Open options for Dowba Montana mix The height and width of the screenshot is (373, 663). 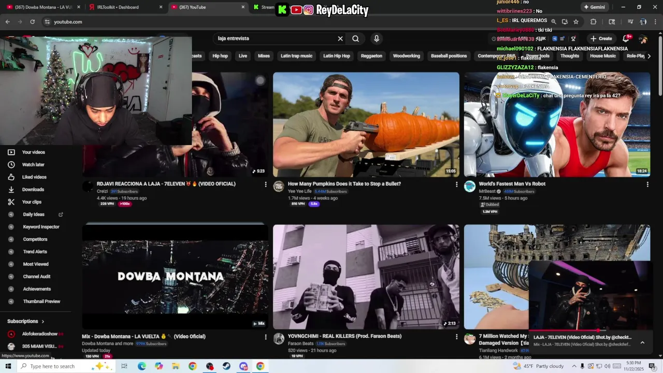[266, 337]
